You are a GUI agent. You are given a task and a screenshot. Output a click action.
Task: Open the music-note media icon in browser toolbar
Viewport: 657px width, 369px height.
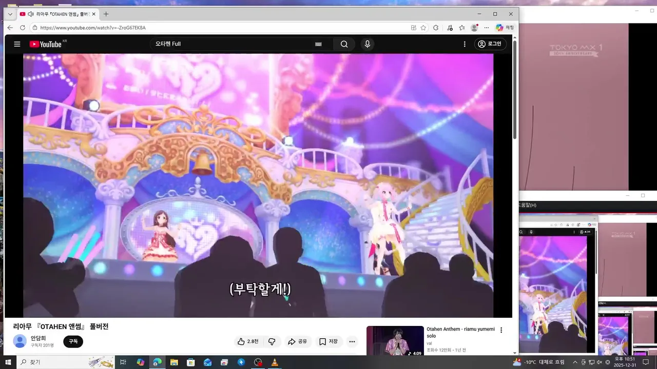450,28
